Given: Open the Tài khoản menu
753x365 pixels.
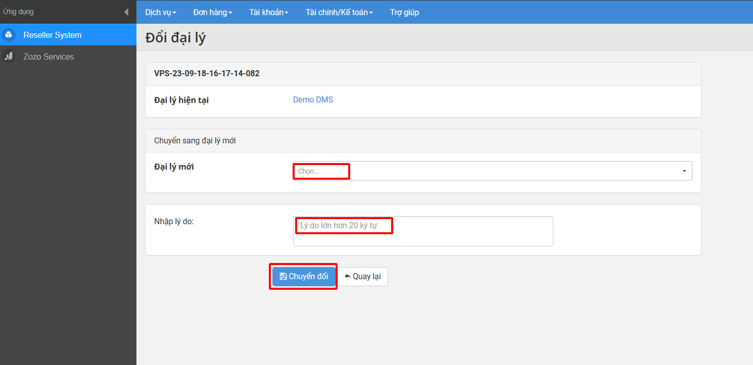Looking at the screenshot, I should pos(268,12).
